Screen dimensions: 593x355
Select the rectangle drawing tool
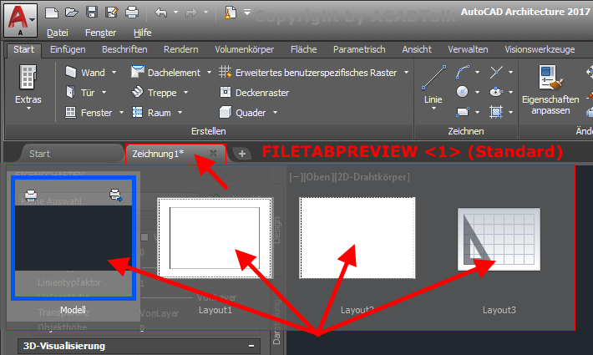(463, 112)
